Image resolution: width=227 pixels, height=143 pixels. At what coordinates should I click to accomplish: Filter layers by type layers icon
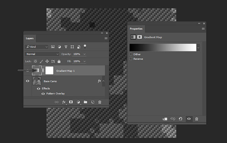(x=66, y=47)
